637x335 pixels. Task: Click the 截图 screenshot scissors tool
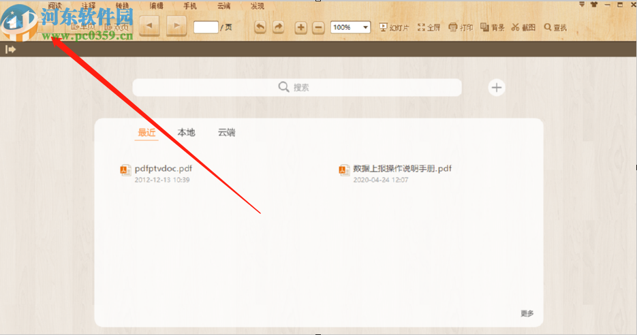[524, 27]
